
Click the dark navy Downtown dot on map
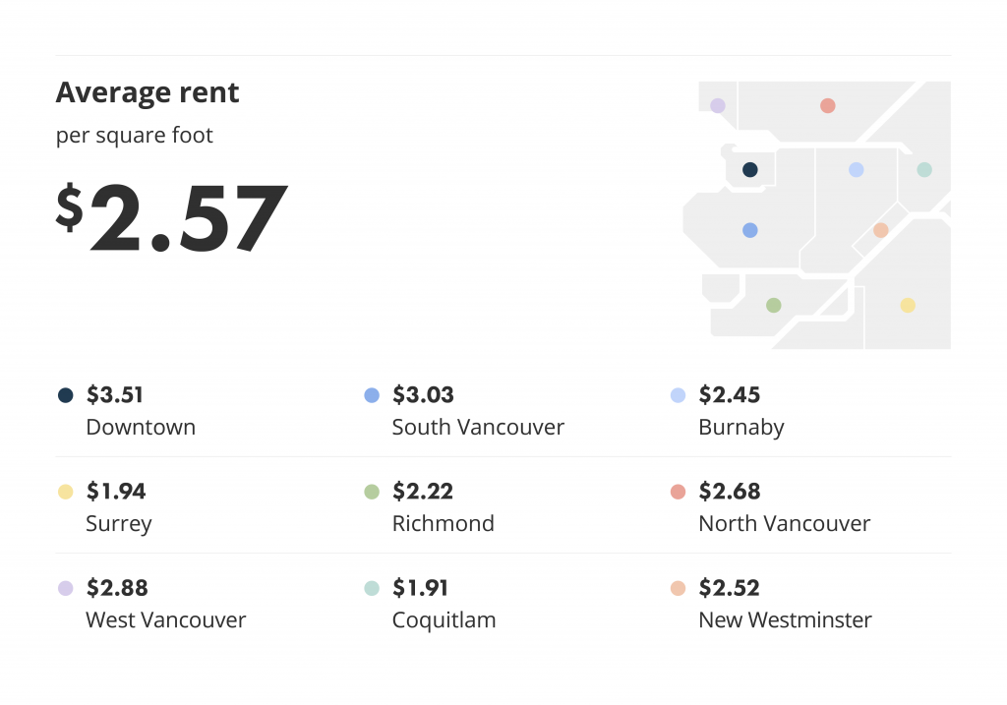[749, 169]
